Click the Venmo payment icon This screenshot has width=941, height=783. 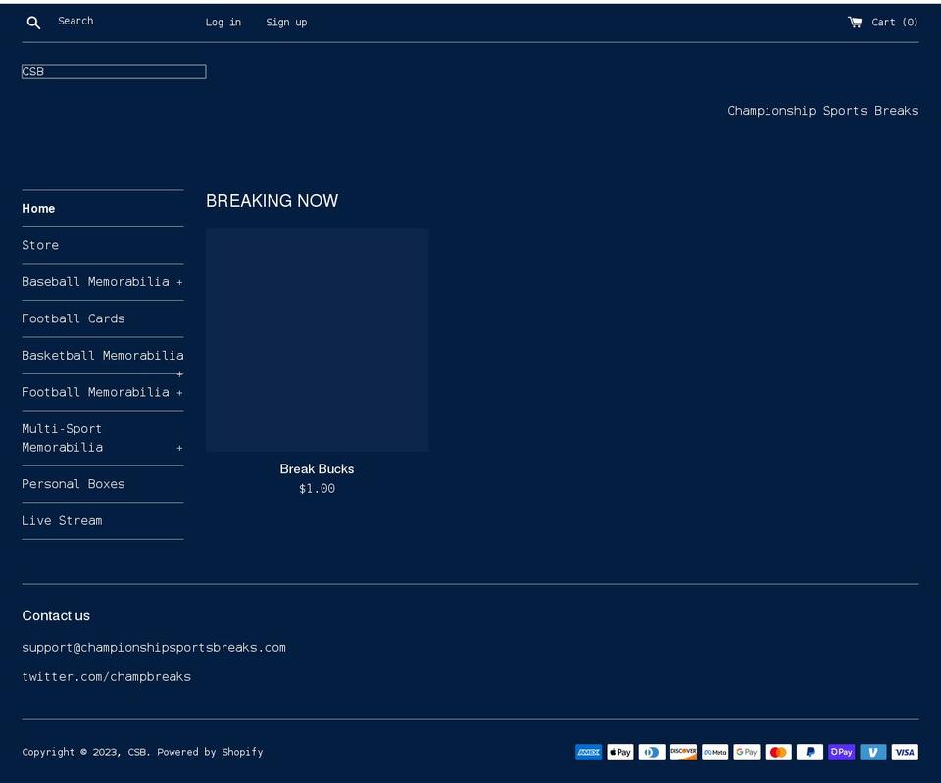872,752
